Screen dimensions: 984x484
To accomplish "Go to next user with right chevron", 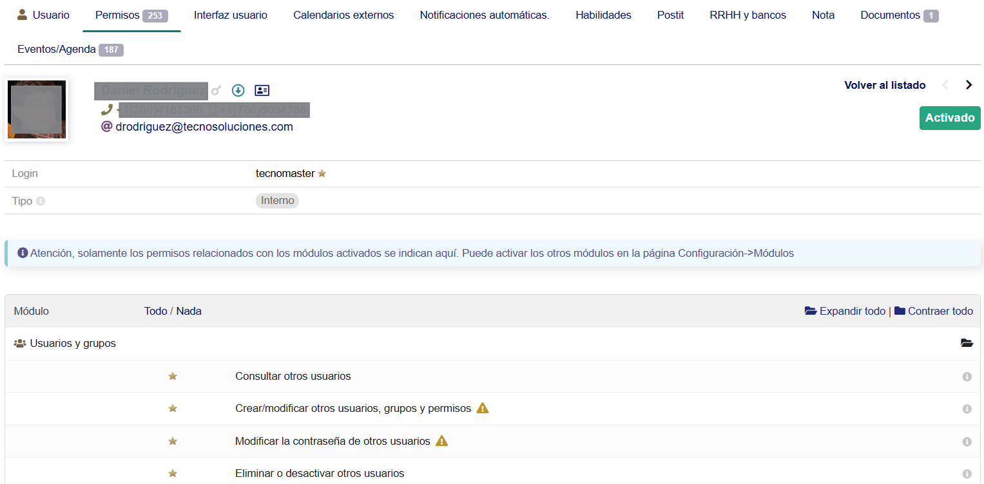I will point(969,85).
